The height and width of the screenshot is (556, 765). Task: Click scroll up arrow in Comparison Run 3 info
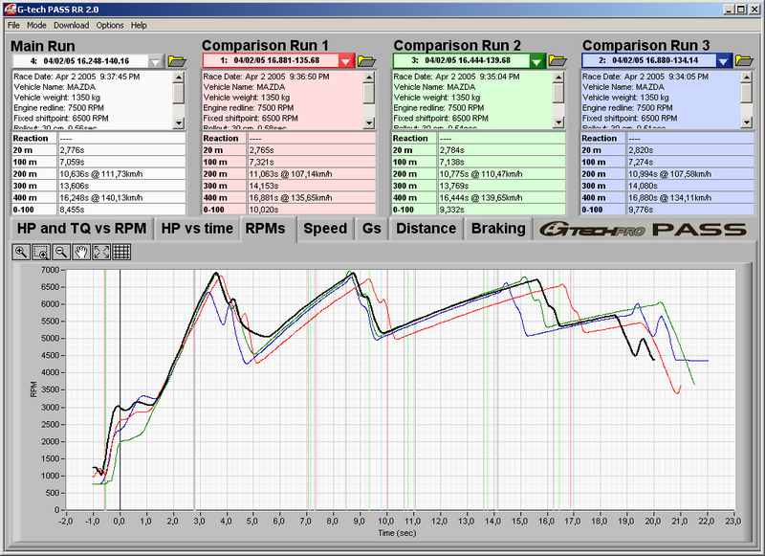click(x=746, y=78)
